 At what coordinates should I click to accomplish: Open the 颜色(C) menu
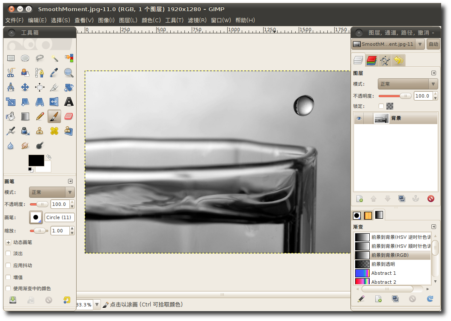[x=151, y=20]
